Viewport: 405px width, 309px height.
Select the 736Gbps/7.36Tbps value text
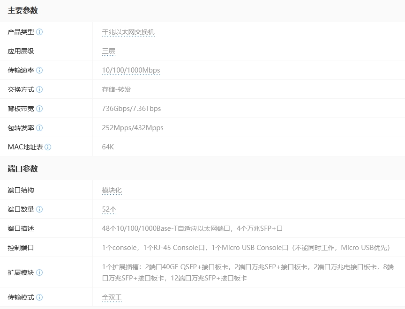pyautogui.click(x=131, y=109)
